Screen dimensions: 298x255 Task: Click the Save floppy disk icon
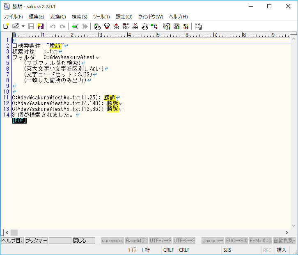[x=31, y=26]
